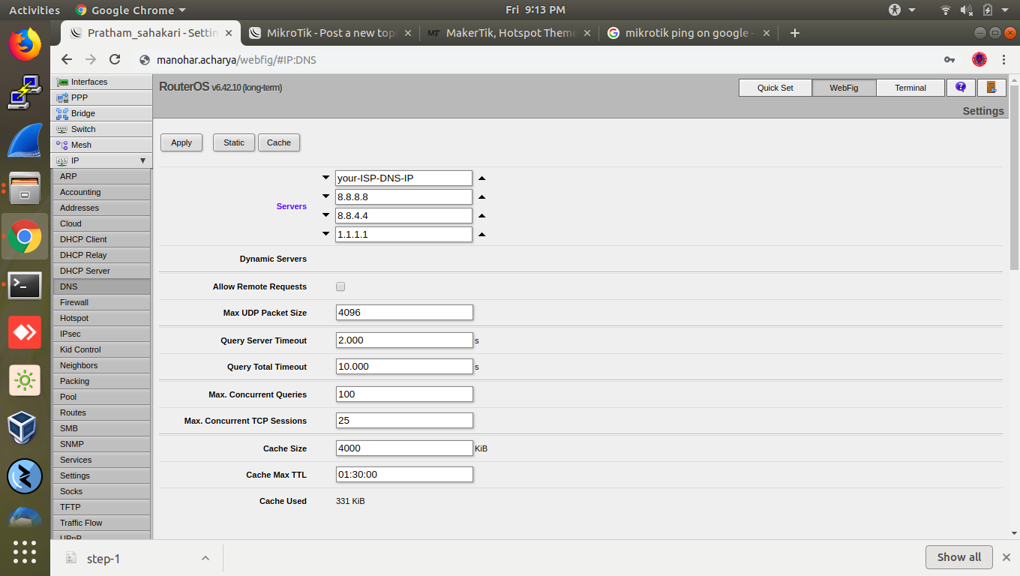Open Firefox from the Ubuntu dock
1020x576 pixels.
coord(25,43)
